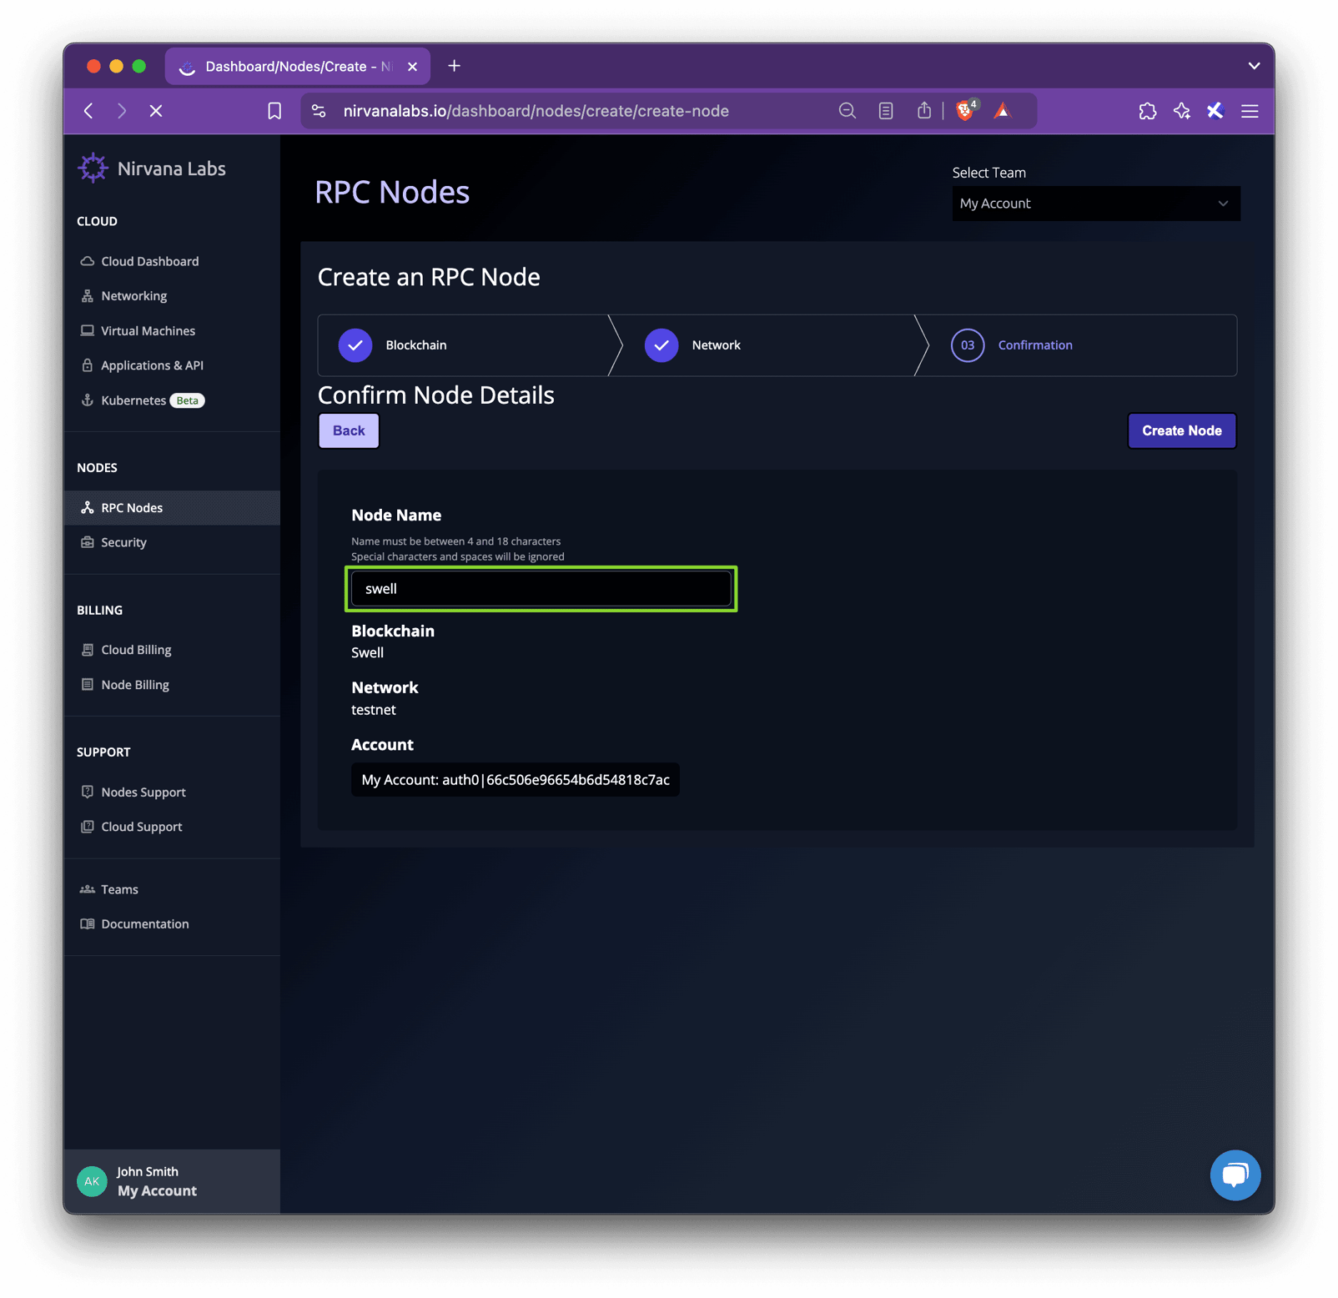Open the chat support bubble
Image resolution: width=1338 pixels, height=1298 pixels.
(x=1235, y=1175)
